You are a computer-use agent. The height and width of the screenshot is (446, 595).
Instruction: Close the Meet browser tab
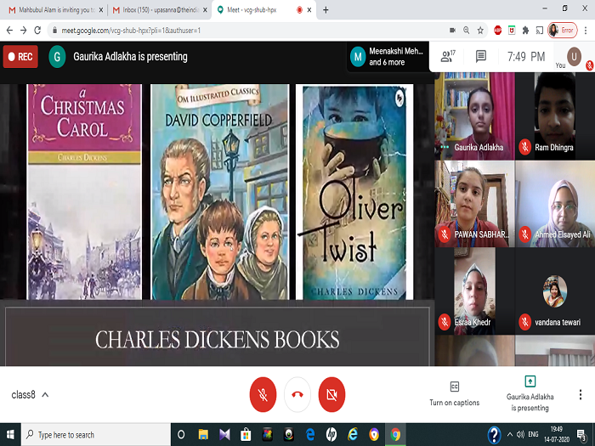click(x=309, y=10)
